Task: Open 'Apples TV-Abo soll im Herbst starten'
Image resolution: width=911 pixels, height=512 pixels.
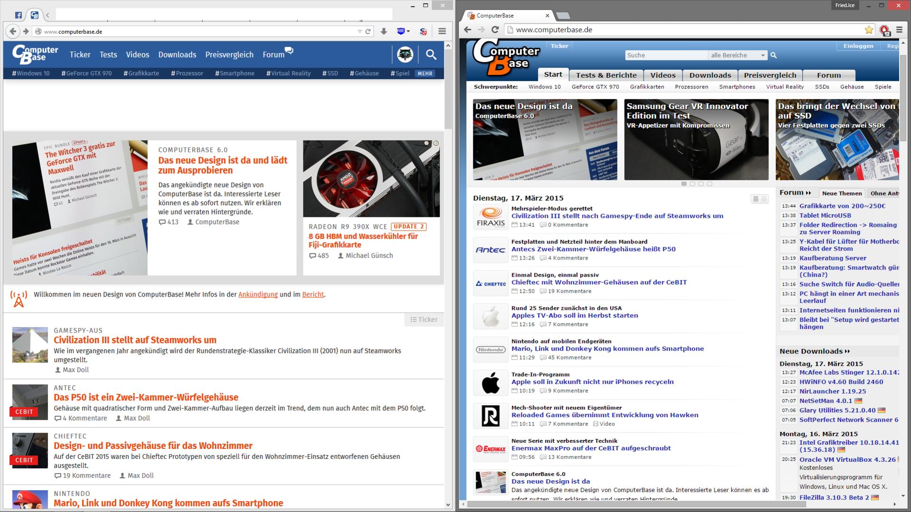Action: [574, 315]
